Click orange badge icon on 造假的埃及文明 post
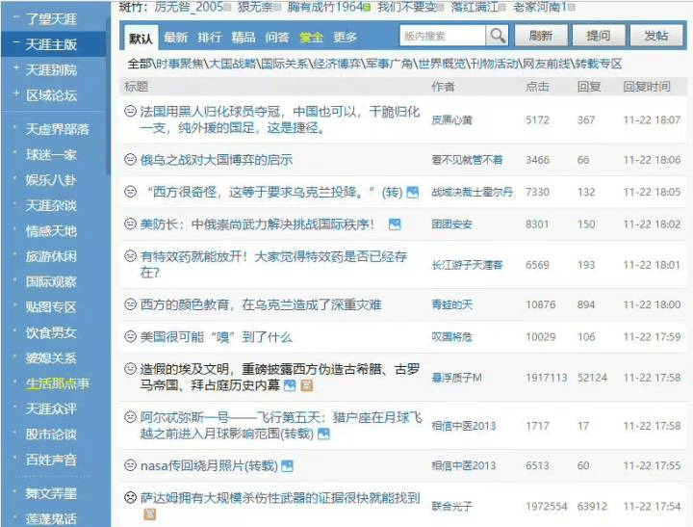This screenshot has width=693, height=527. [306, 385]
